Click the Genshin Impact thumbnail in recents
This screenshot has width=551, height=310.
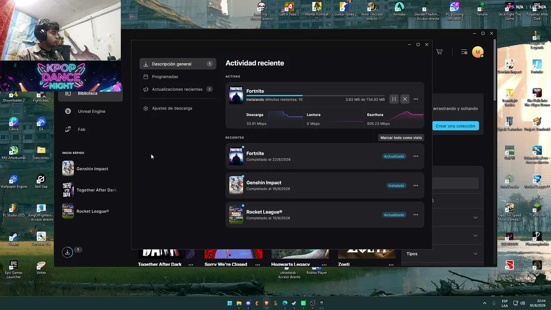click(236, 186)
